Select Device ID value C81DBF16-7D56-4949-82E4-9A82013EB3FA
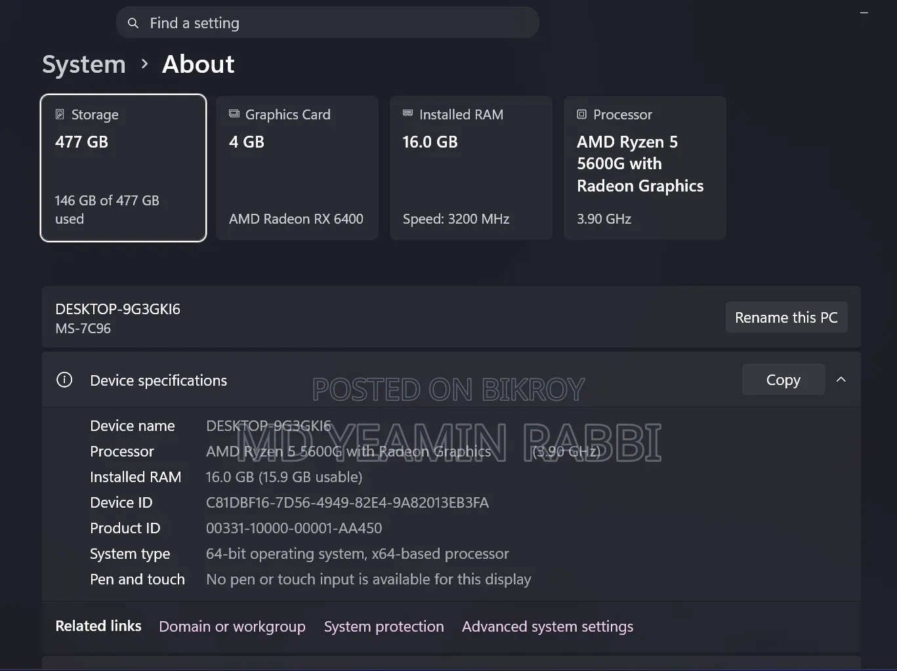Viewport: 897px width, 671px height. coord(348,502)
